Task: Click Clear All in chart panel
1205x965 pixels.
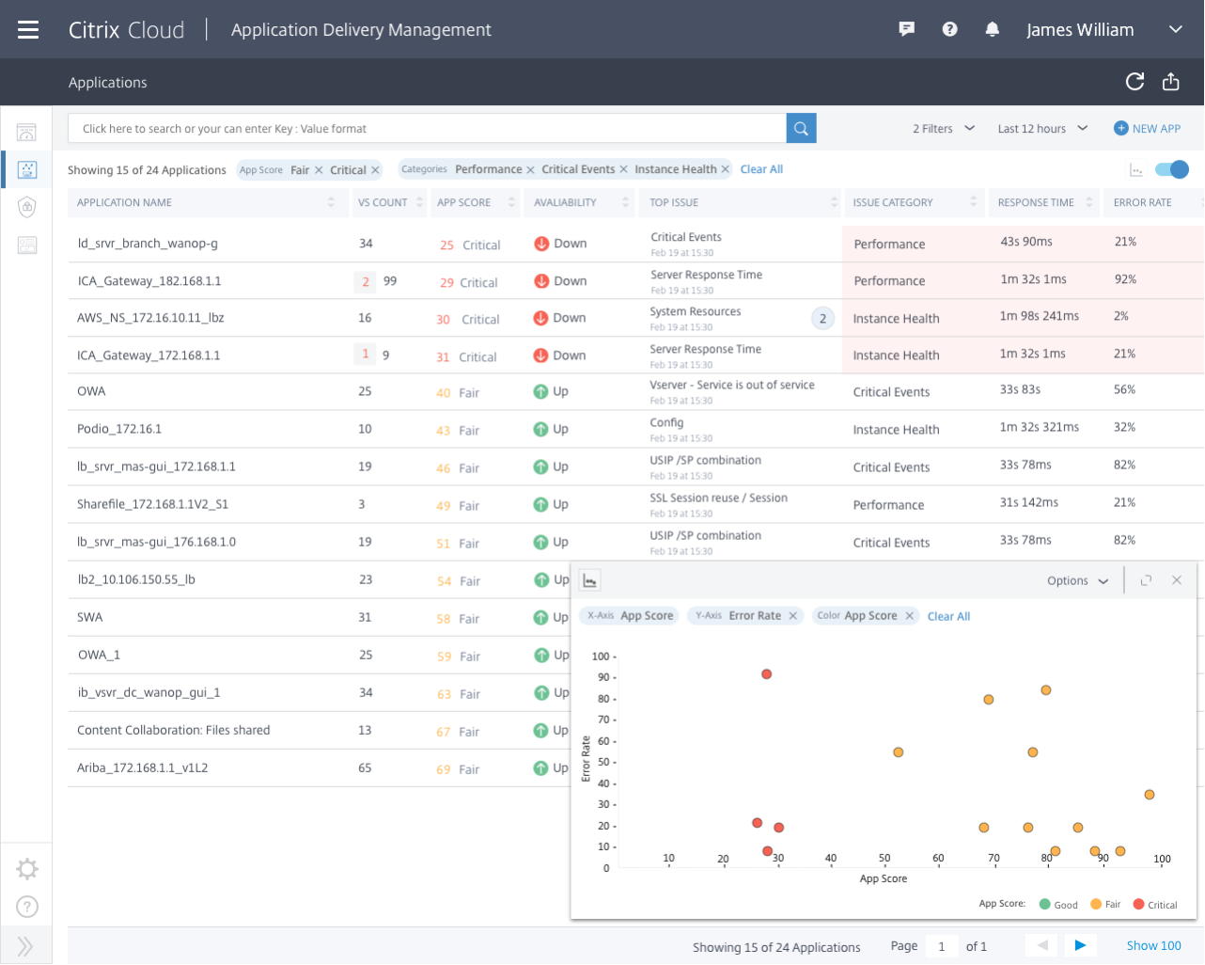Action: pos(948,616)
